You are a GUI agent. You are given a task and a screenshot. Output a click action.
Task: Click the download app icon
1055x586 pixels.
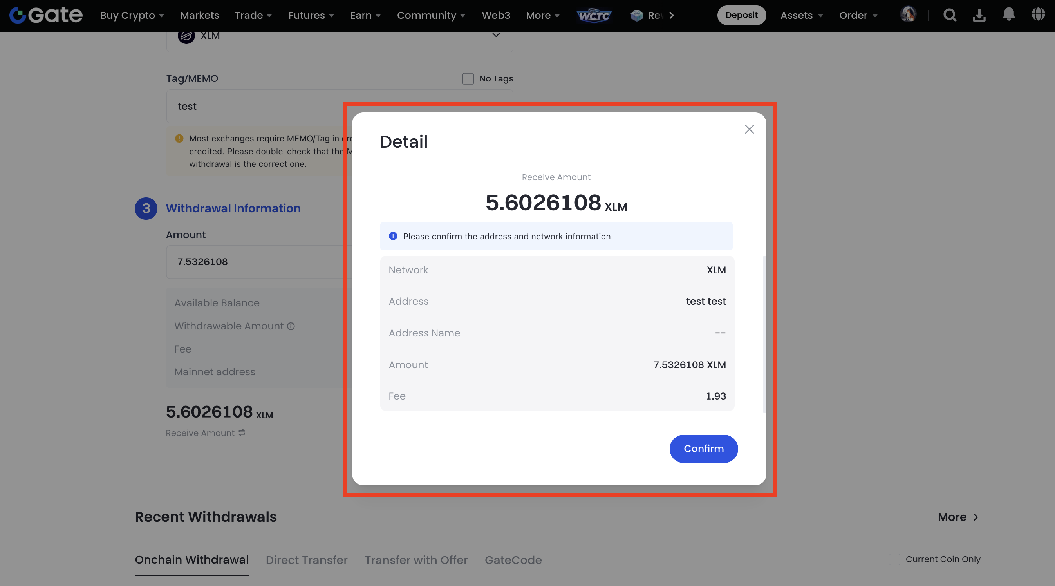(979, 15)
